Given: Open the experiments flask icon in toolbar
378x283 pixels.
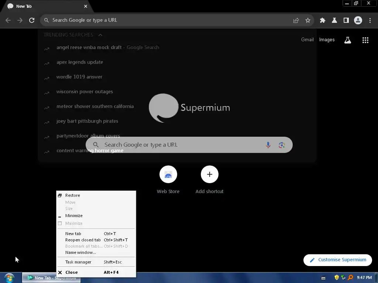Looking at the screenshot, I should pos(334,21).
